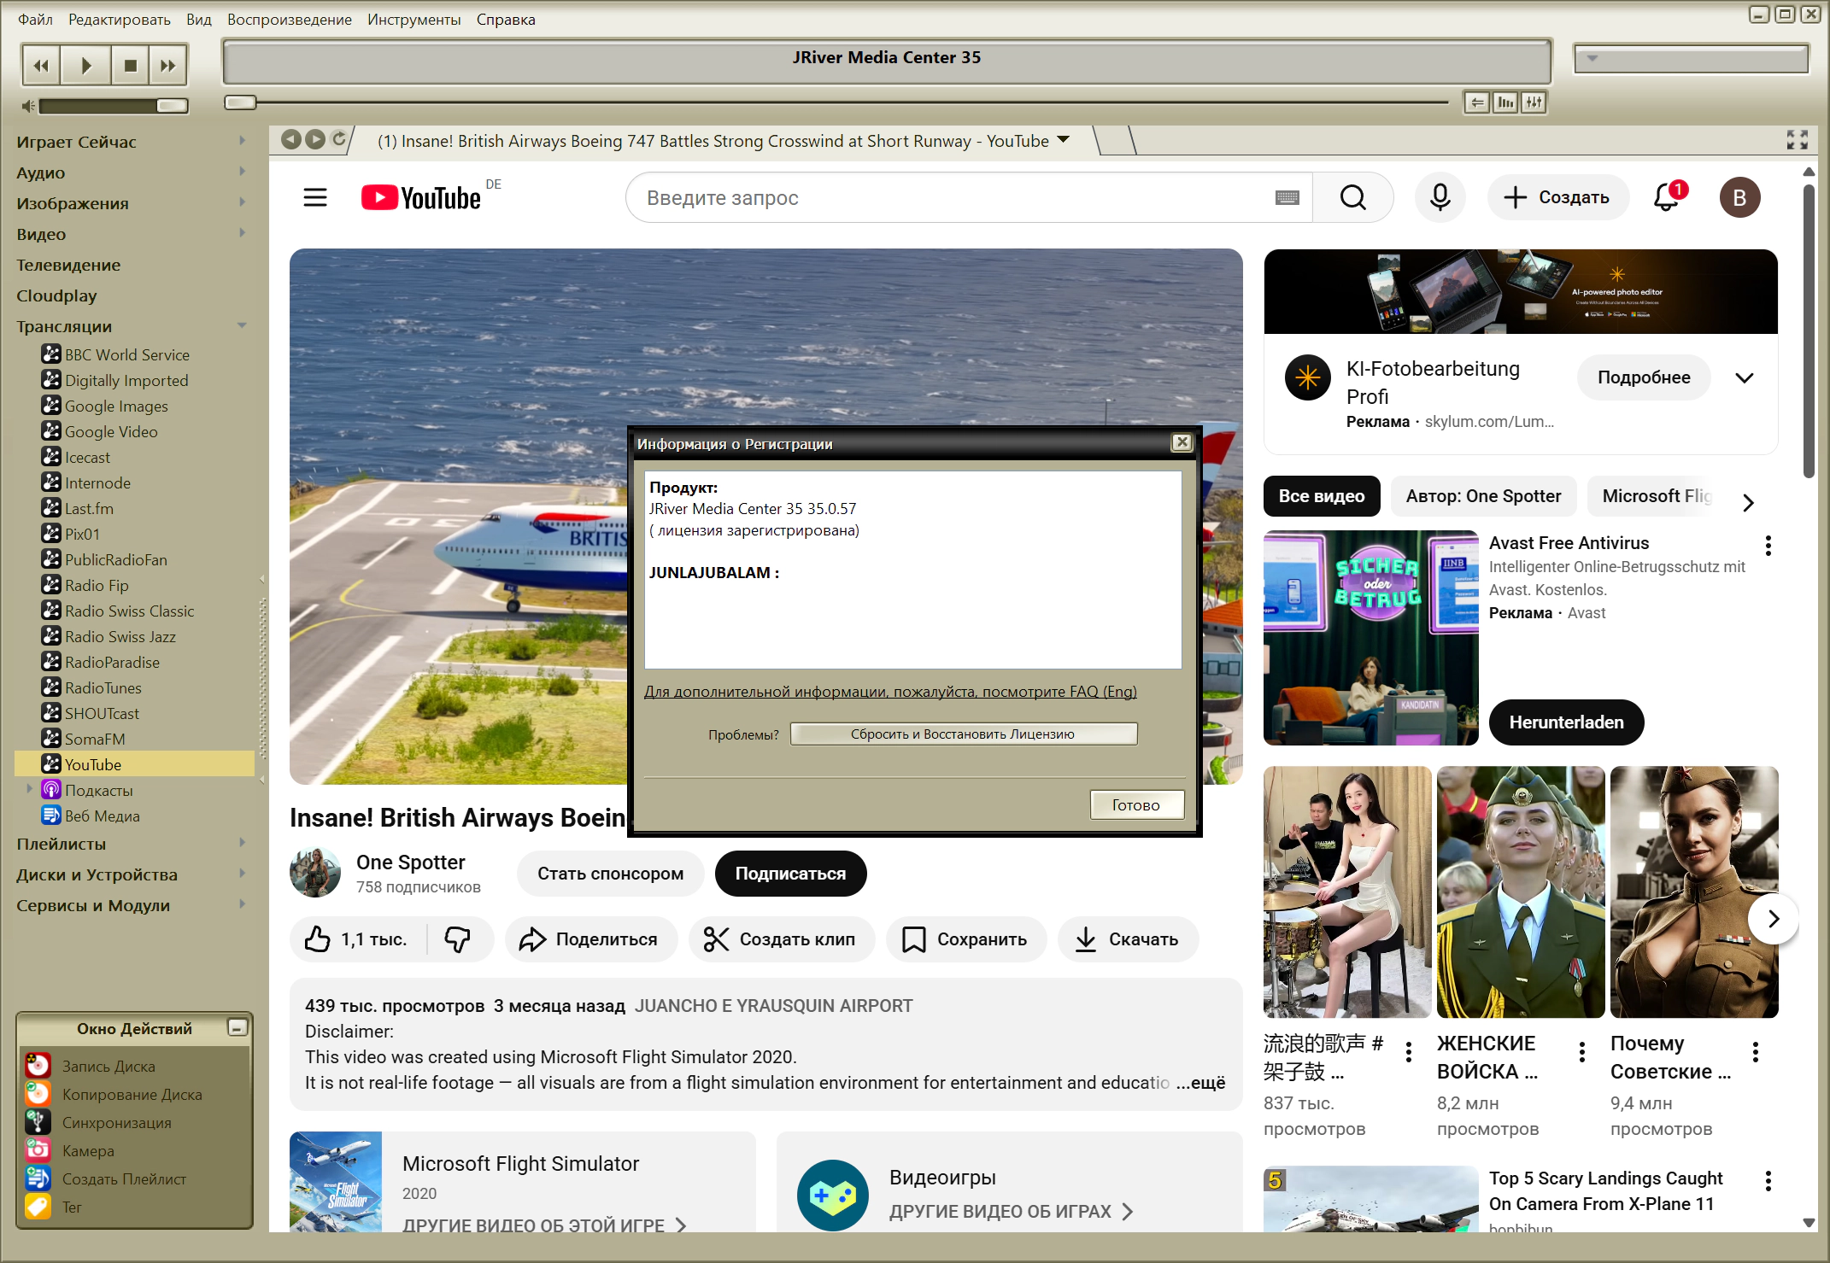The width and height of the screenshot is (1830, 1263).
Task: Skip to next track button
Action: (168, 66)
